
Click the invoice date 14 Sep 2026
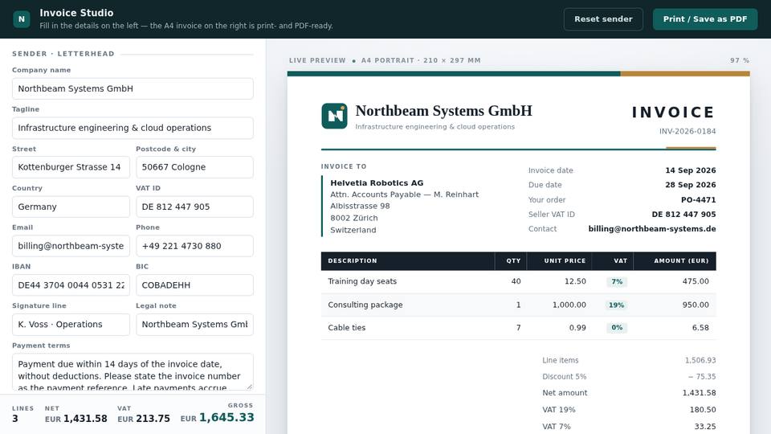[691, 170]
